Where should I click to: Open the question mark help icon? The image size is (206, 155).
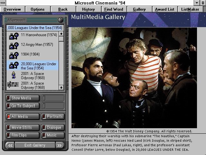pyautogui.click(x=61, y=20)
